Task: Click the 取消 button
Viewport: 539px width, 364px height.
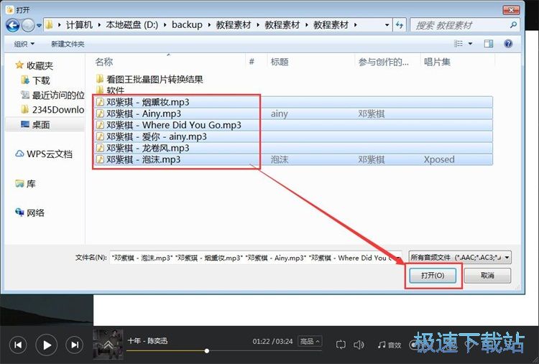Action: pos(487,276)
